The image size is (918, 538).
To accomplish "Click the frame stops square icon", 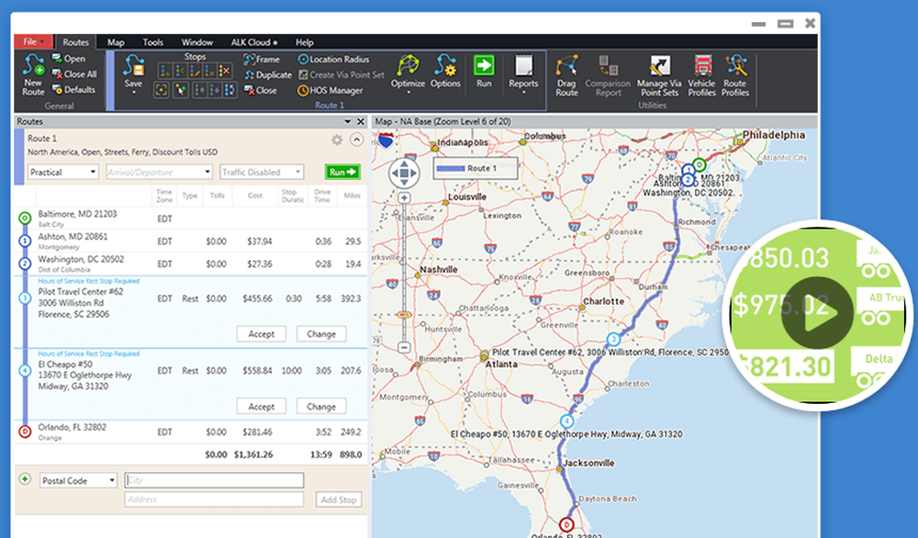I will click(x=162, y=90).
